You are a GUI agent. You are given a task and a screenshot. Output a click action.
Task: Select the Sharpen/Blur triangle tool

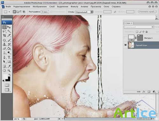point(4,53)
